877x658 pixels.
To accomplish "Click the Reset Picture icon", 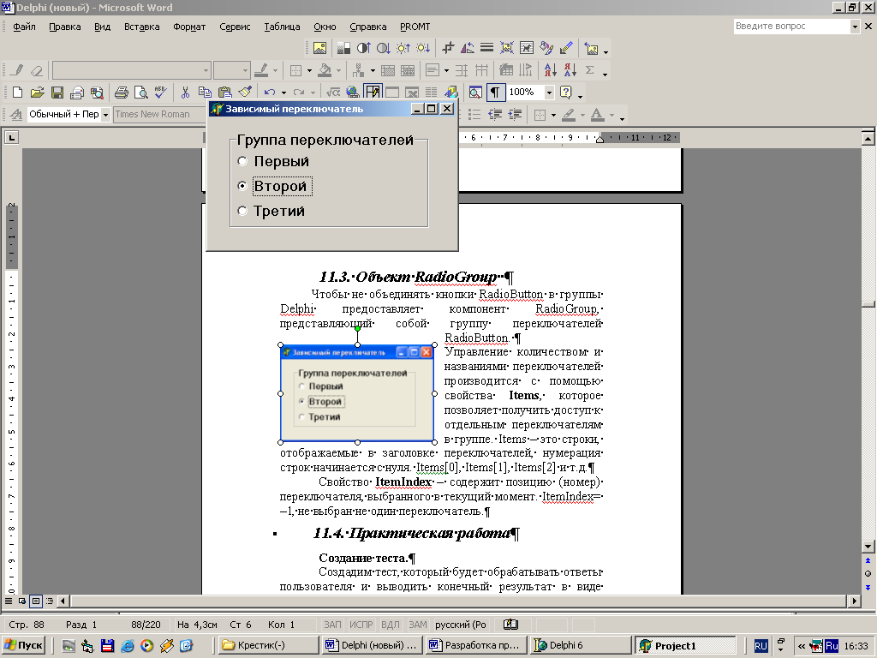I will point(591,49).
